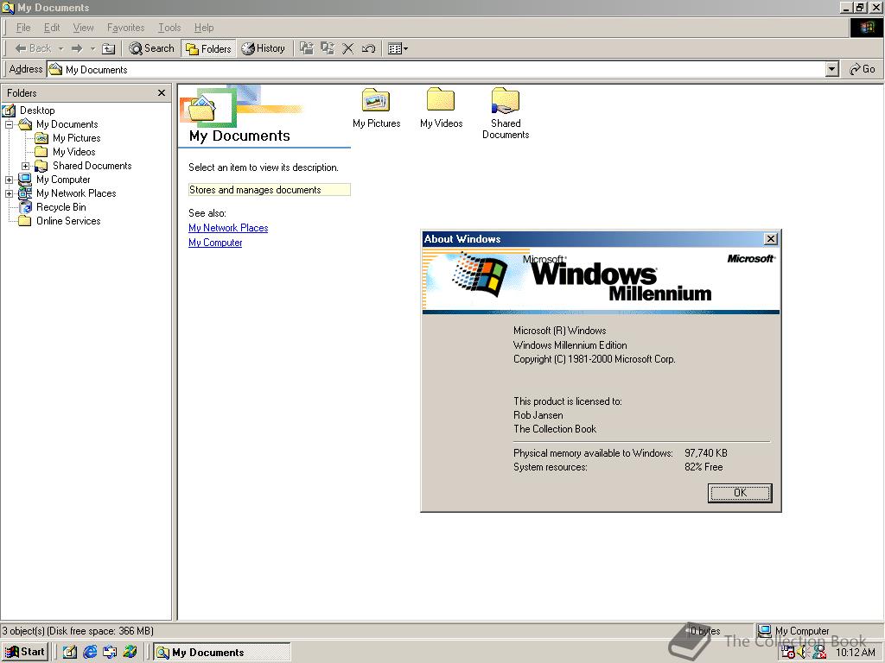Click the Copy To toolbar icon
The height and width of the screenshot is (663, 885).
pos(328,48)
